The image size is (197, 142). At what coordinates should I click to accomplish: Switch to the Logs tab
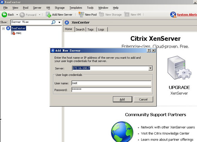click(101, 29)
